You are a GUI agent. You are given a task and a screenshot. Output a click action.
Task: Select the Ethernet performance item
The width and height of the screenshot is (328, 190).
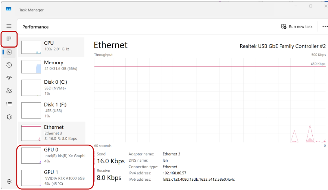pyautogui.click(x=51, y=133)
